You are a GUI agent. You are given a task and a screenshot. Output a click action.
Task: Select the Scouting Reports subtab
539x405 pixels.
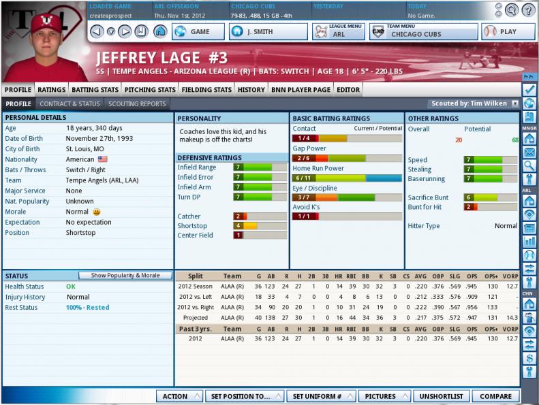coord(138,103)
